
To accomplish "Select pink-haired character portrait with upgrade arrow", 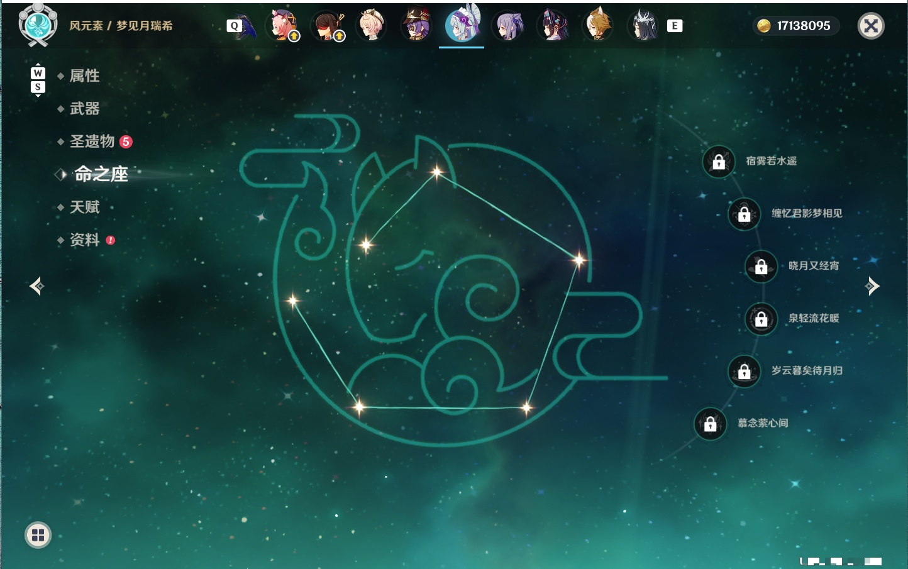I will pos(282,25).
